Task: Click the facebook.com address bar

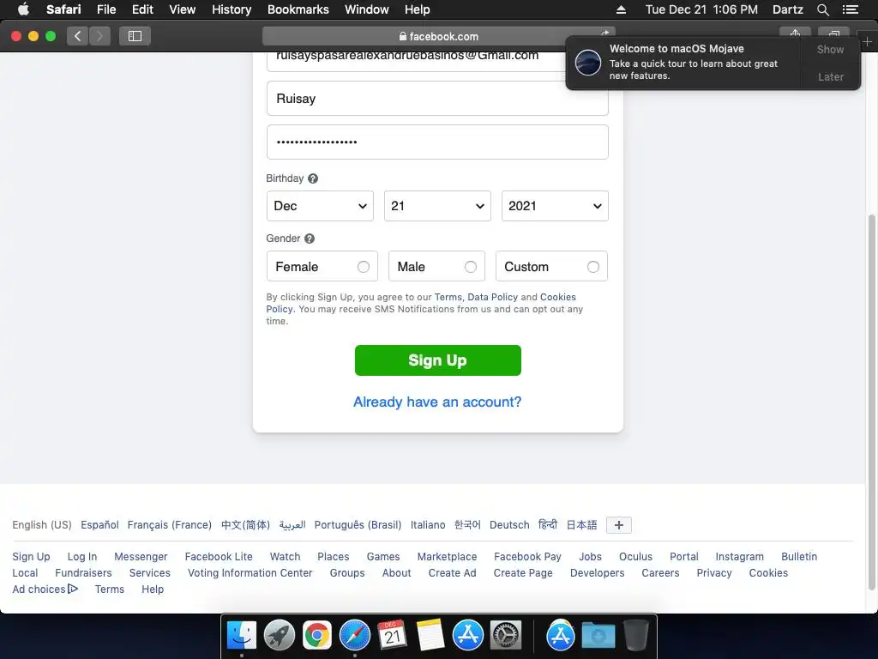Action: click(438, 36)
